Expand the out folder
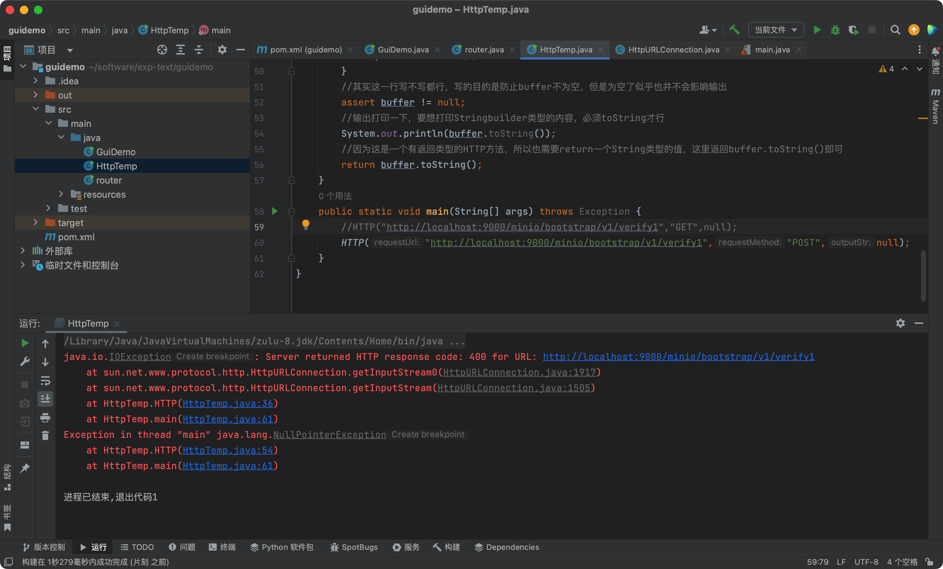943x569 pixels. pyautogui.click(x=36, y=95)
